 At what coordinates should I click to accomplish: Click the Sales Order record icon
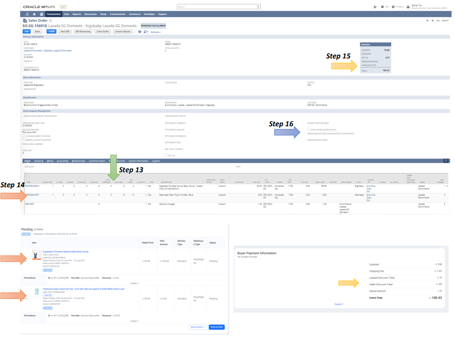[x=25, y=21]
